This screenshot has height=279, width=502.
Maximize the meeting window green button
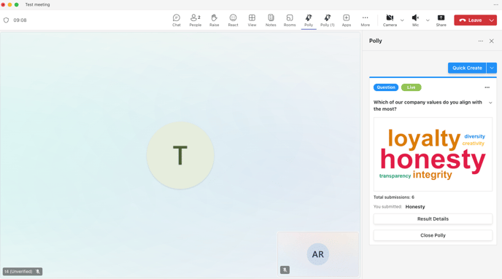tap(16, 4)
